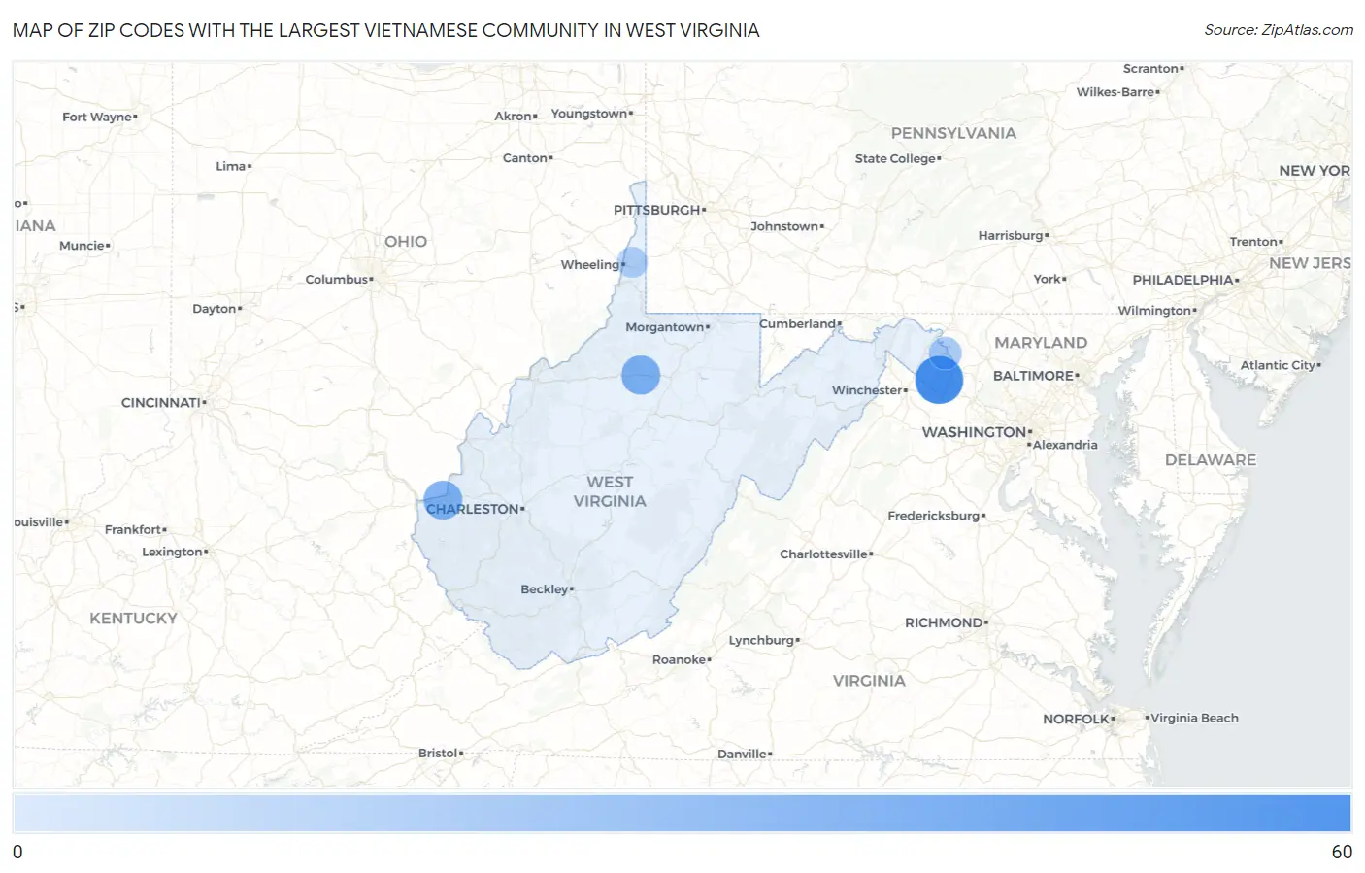Viewport: 1365px width, 873px height.
Task: Click the Roanoke city label
Action: (681, 659)
